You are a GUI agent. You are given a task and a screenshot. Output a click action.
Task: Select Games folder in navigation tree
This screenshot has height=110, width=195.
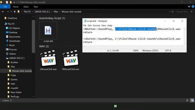point(14,79)
